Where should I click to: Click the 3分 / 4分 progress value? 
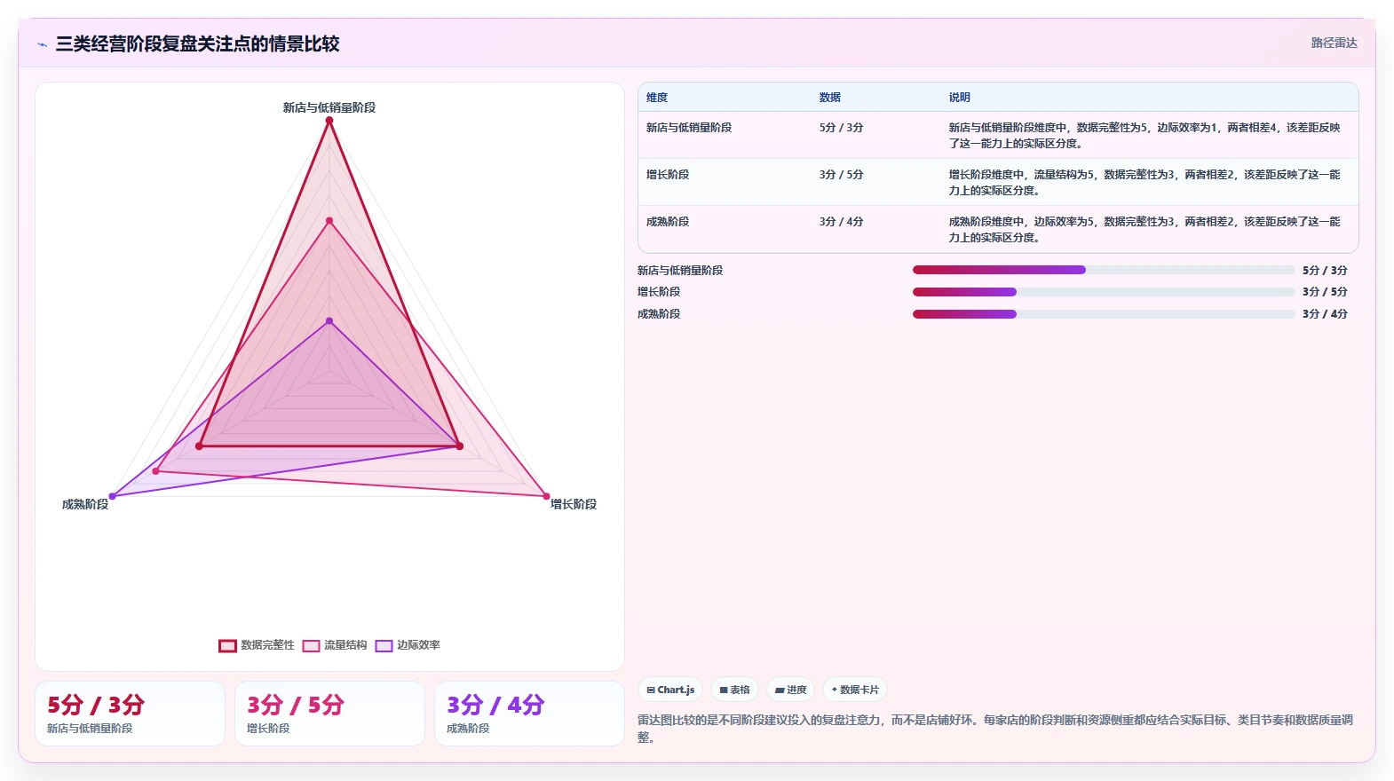tap(1325, 314)
